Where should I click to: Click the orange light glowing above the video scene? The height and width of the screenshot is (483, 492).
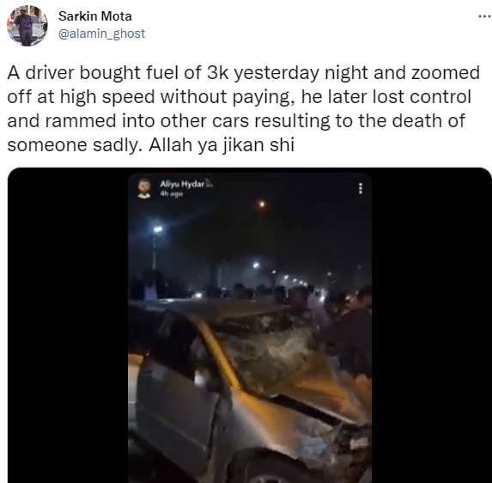click(x=262, y=205)
